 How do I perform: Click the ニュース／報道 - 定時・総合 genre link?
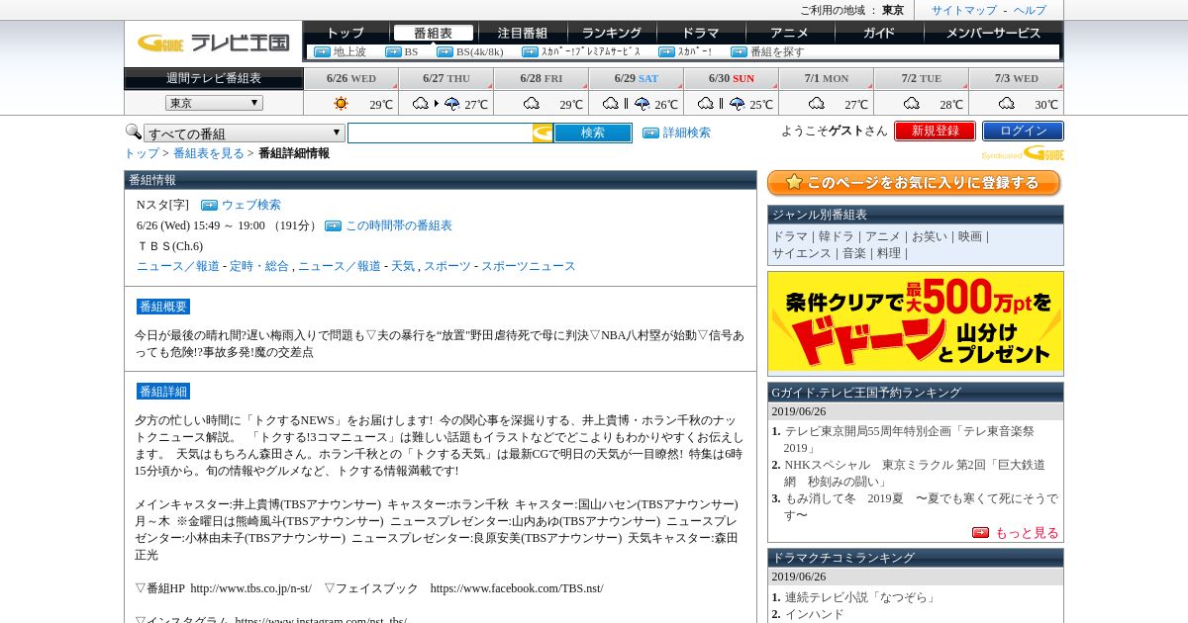(x=213, y=266)
